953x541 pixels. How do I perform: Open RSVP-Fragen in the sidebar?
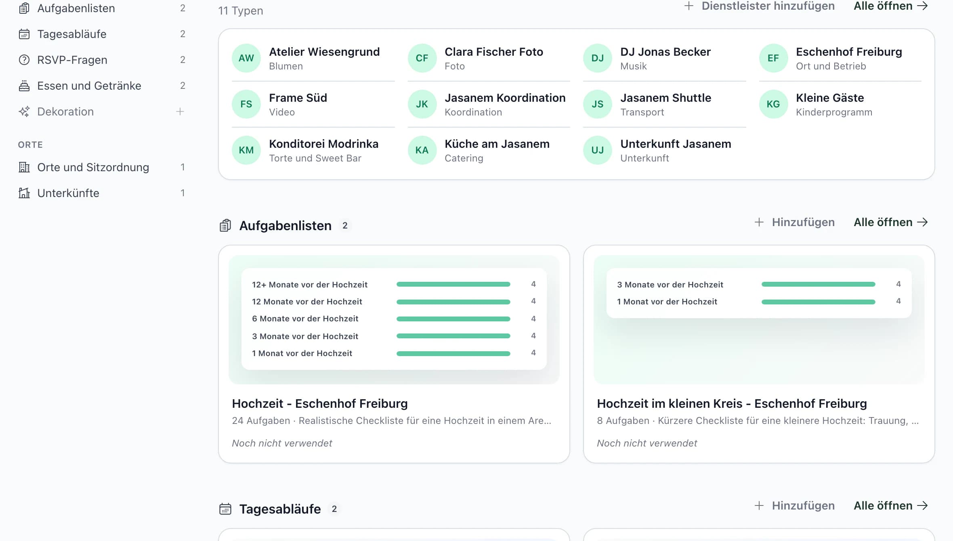(x=101, y=60)
